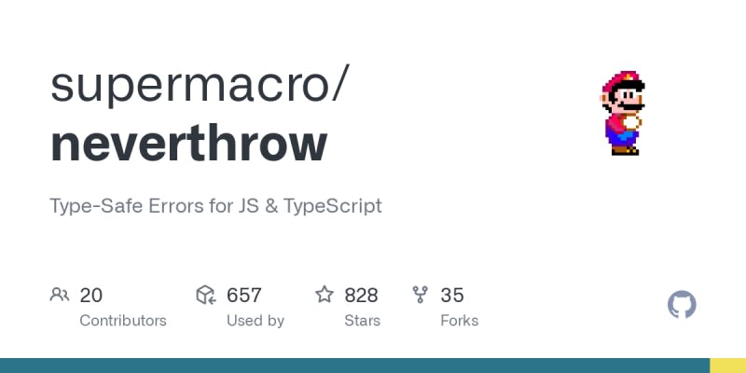746x373 pixels.
Task: Click the neverthrow repository name
Action: tap(189, 143)
